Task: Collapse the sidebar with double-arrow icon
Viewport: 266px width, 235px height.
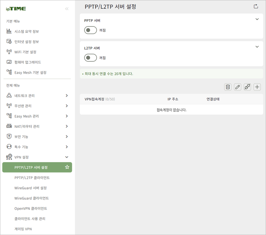Action: coord(67,9)
